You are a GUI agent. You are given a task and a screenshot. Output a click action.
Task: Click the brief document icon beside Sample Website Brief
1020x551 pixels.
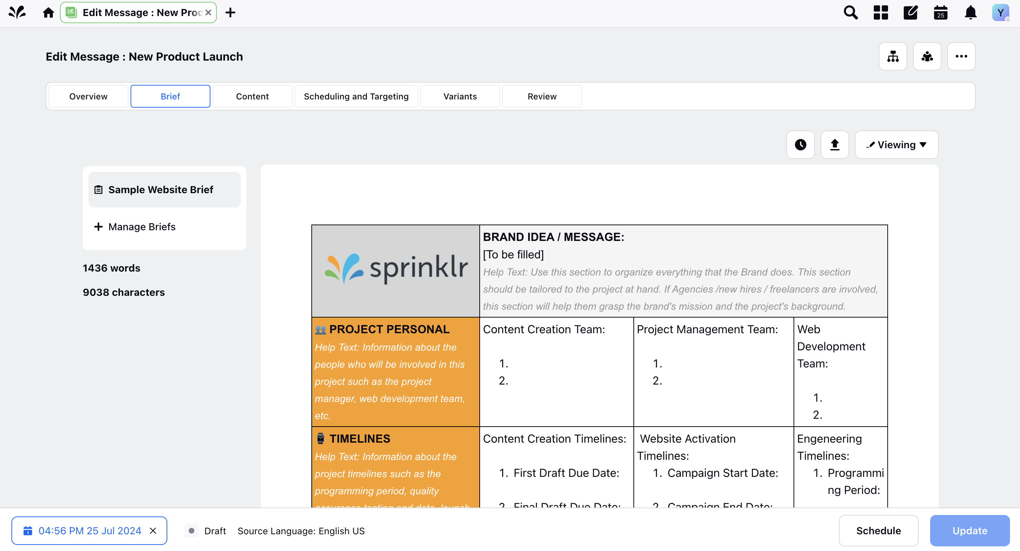pos(98,190)
